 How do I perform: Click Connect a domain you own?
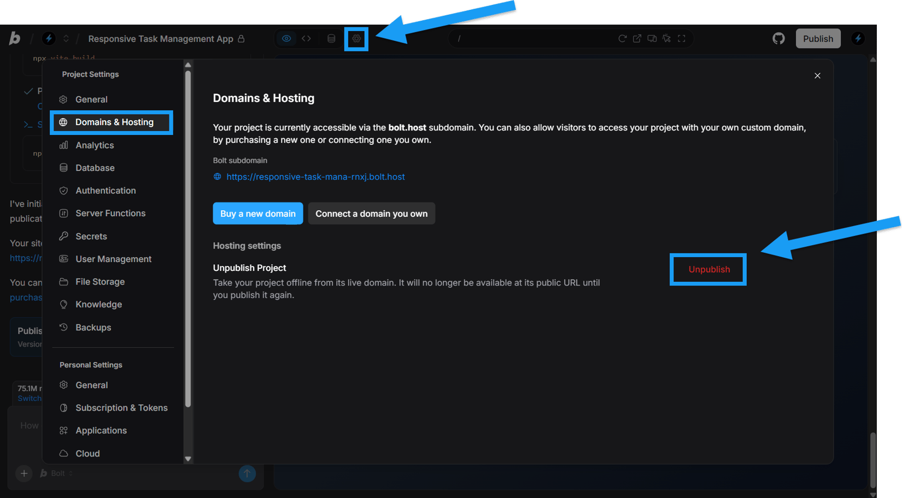371,214
